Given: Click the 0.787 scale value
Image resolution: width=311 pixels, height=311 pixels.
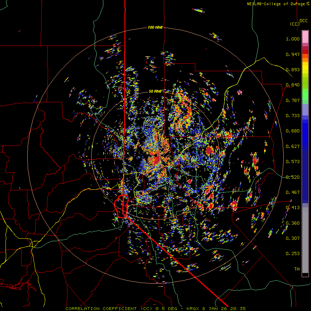Looking at the screenshot, I should coord(293,100).
